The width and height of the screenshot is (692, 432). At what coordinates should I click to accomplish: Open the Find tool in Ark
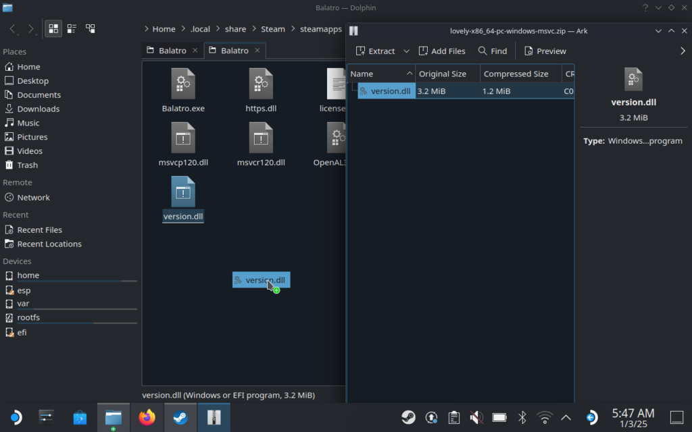point(493,51)
